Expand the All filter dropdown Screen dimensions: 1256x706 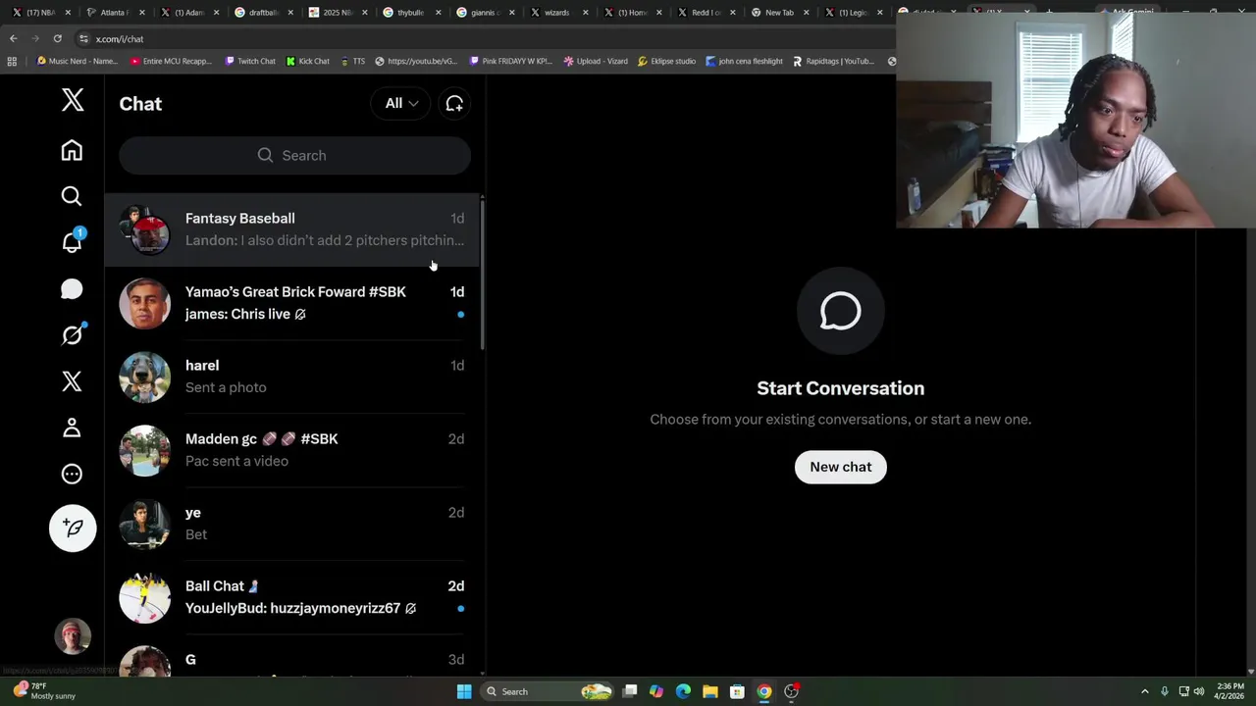point(400,103)
